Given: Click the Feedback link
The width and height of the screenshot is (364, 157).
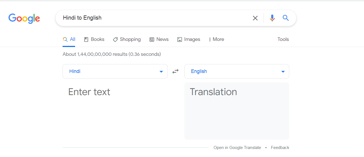Looking at the screenshot, I should pyautogui.click(x=280, y=148).
